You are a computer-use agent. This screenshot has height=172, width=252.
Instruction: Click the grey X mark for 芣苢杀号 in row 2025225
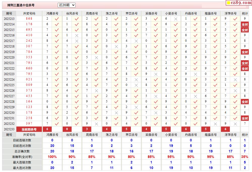point(136,85)
